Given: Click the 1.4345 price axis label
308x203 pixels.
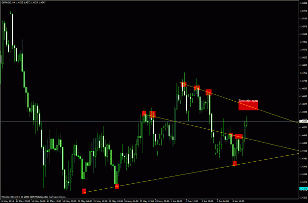Looking at the screenshot, I should pyautogui.click(x=304, y=167).
